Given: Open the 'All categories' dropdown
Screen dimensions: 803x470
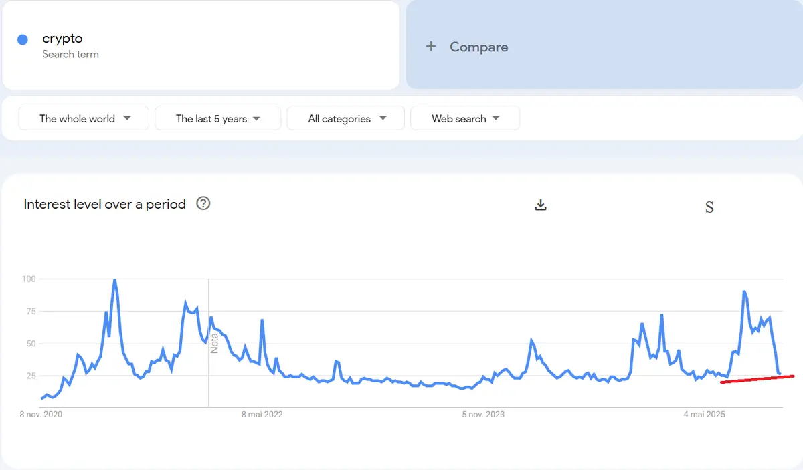Looking at the screenshot, I should tap(346, 118).
